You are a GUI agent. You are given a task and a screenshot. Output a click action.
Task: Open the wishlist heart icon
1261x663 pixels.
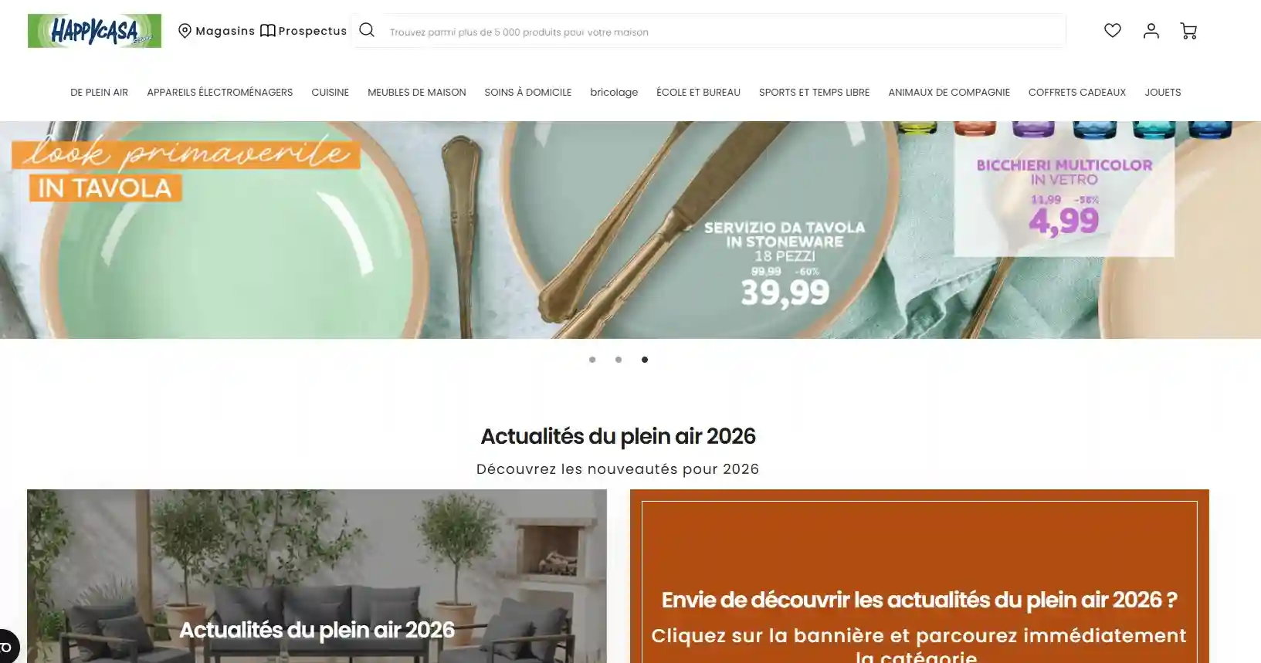pos(1112,31)
